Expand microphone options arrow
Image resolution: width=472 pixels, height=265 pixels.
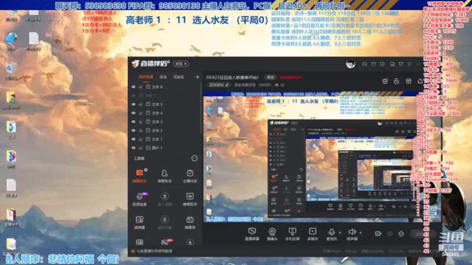[340, 233]
